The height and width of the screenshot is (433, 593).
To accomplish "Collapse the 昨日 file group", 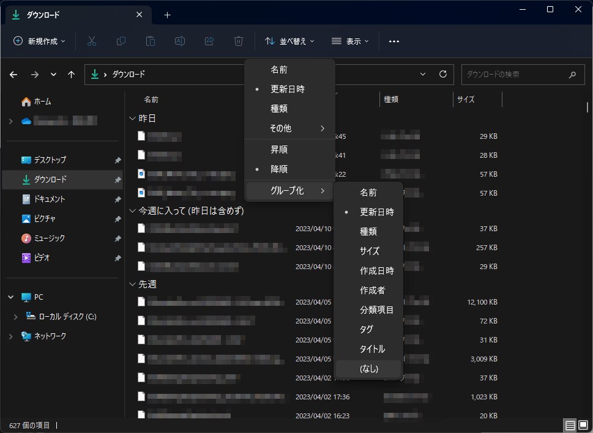I will 132,118.
